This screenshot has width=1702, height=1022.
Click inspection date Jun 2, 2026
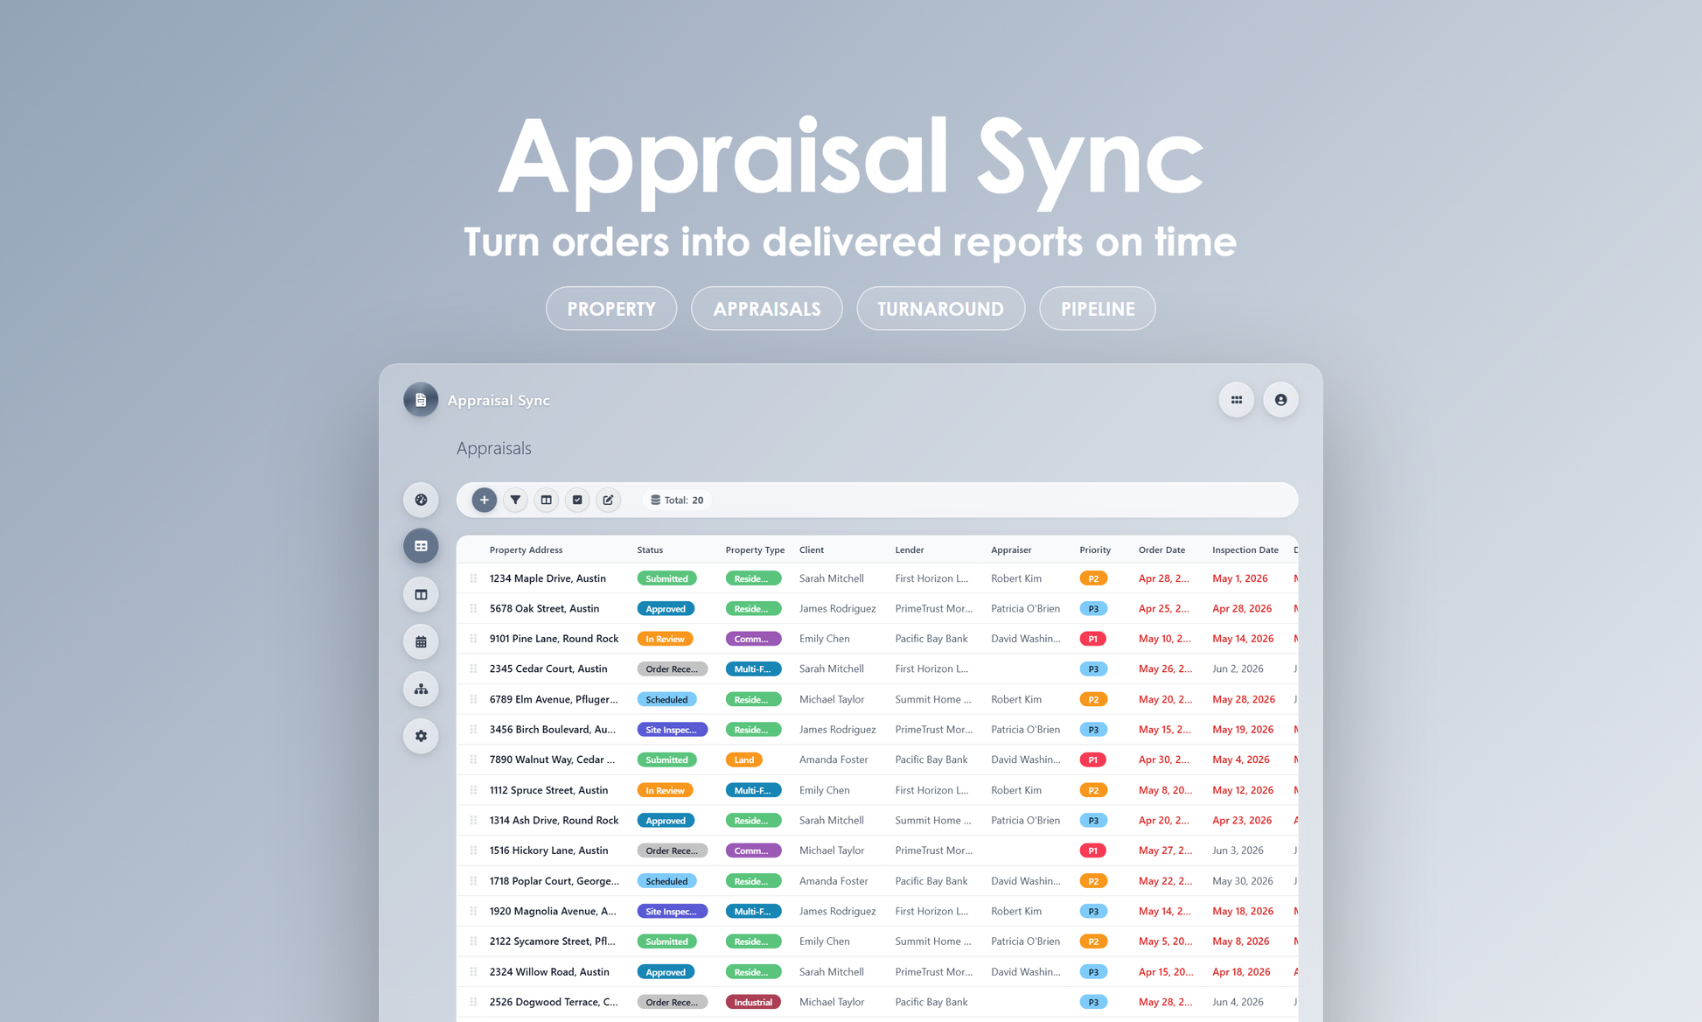pyautogui.click(x=1238, y=668)
